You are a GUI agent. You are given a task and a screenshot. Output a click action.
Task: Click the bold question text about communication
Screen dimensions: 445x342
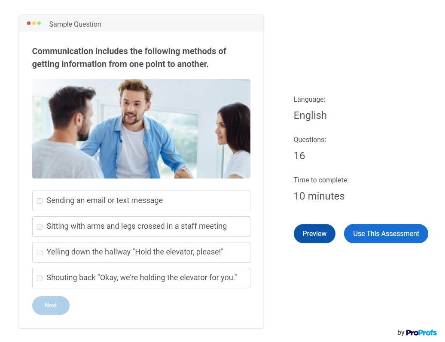click(x=129, y=58)
